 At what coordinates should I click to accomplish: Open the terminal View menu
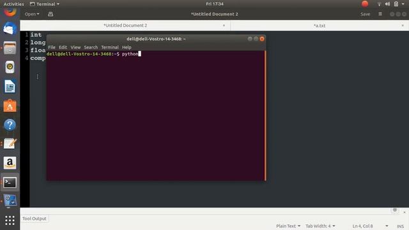(x=75, y=47)
